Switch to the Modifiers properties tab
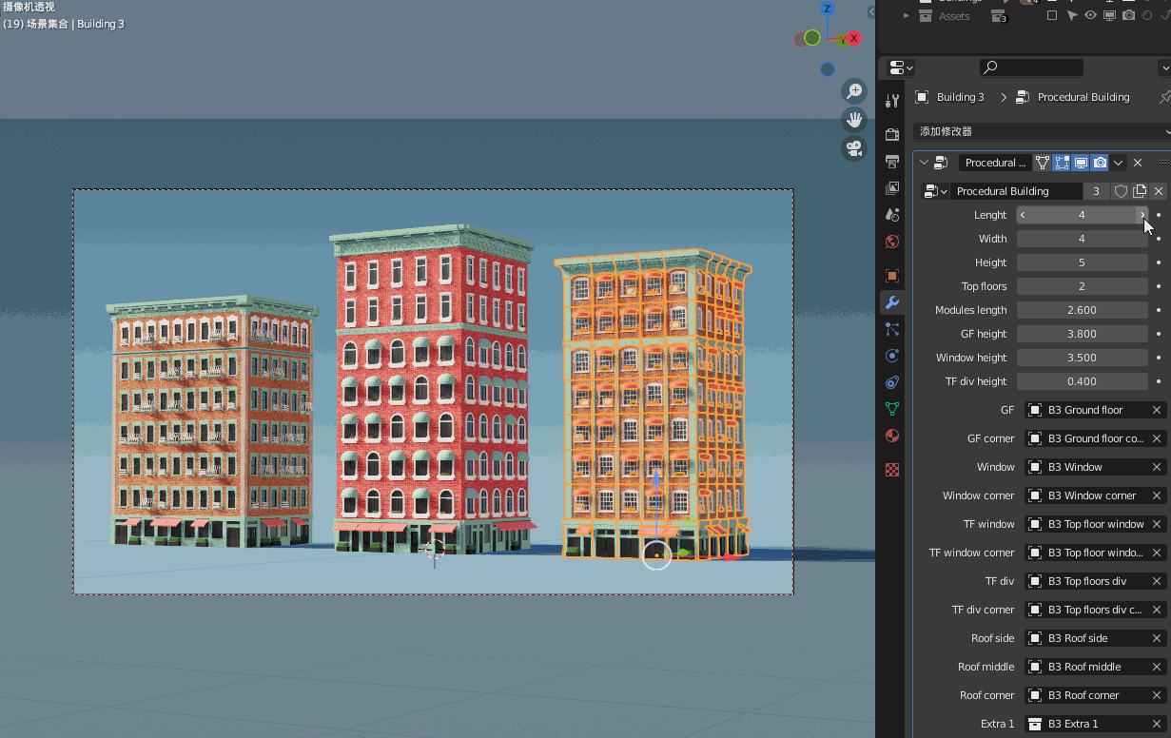Viewport: 1171px width, 738px height. click(892, 302)
